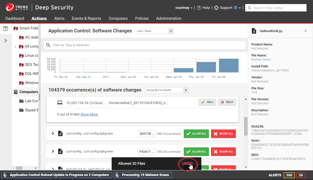Click the Filter by Tags & Attributes field

[146, 45]
